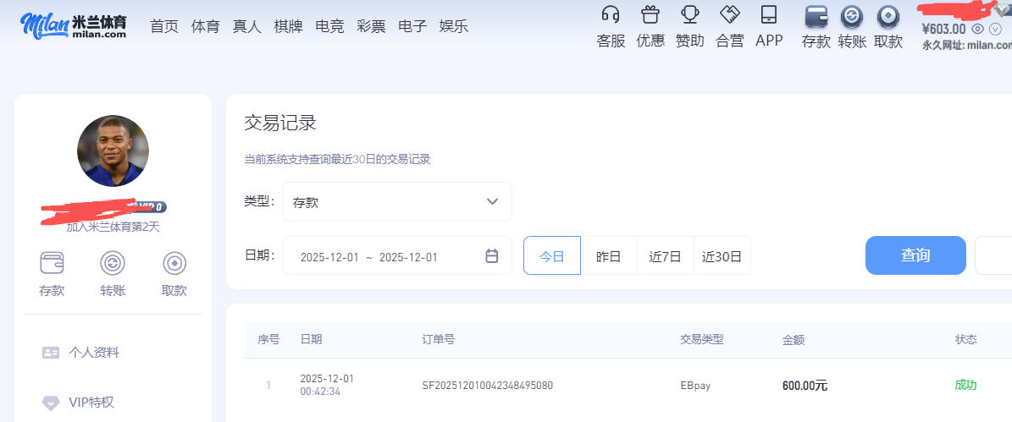The image size is (1012, 422).
Task: Open the date range calendar picker
Action: (491, 256)
